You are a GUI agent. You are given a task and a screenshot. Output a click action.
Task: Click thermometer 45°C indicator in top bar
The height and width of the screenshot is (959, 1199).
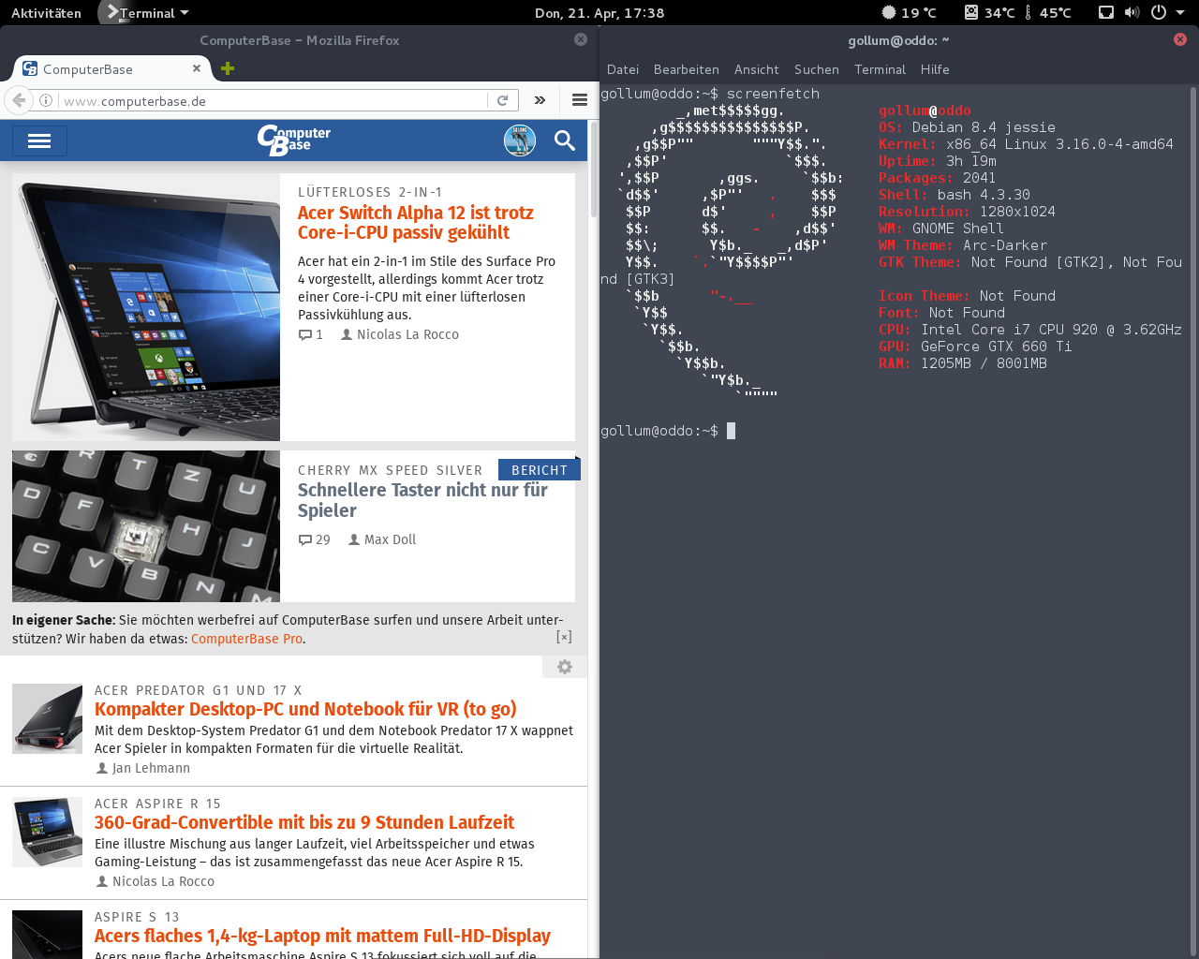click(x=1048, y=12)
